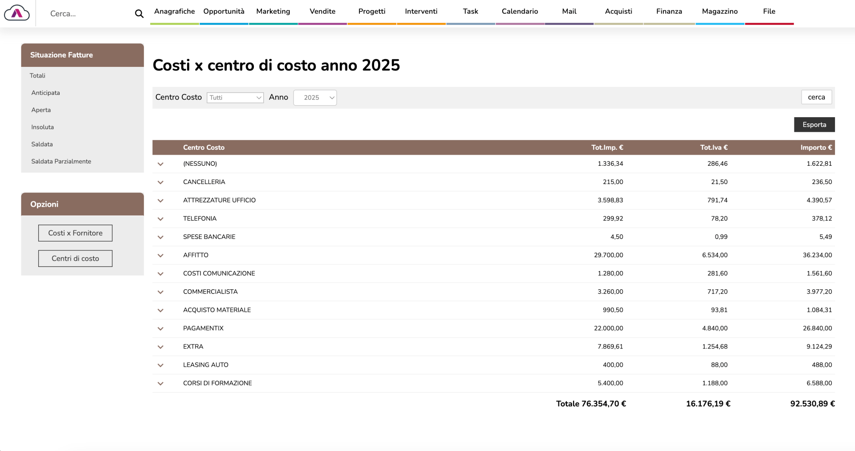Expand the (NESSUNO) row chevron
Image resolution: width=855 pixels, height=451 pixels.
pyautogui.click(x=160, y=164)
